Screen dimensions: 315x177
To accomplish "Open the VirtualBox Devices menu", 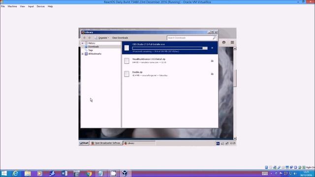I will coord(40,6).
